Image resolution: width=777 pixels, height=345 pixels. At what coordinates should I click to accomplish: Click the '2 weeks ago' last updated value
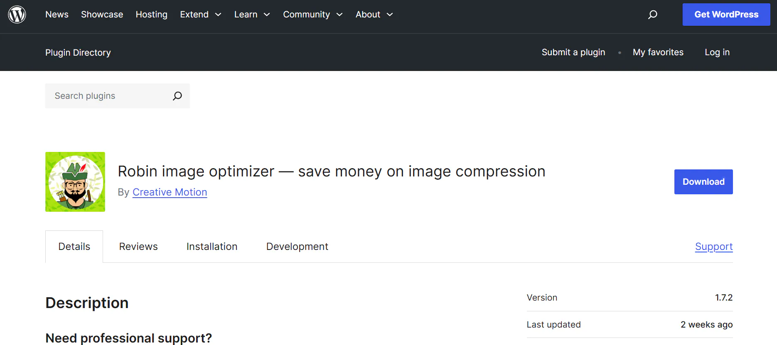(706, 325)
